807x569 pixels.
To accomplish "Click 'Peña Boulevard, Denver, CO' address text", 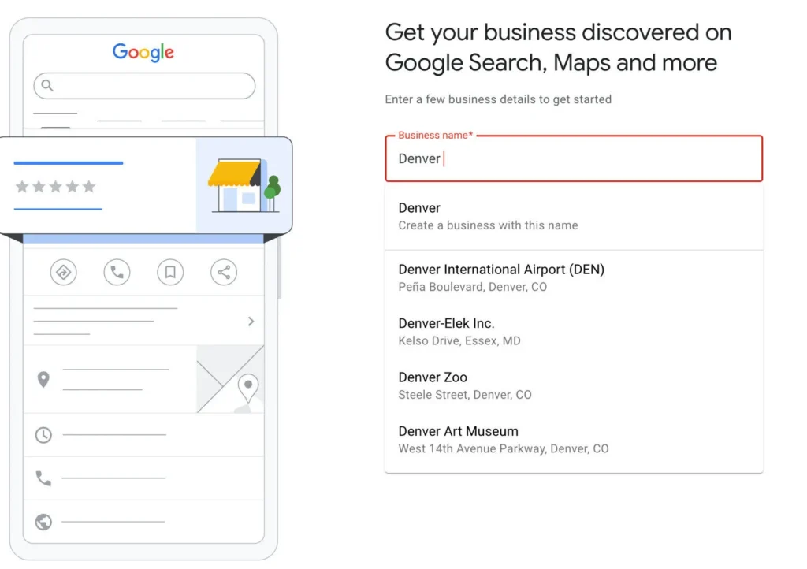I will pyautogui.click(x=473, y=287).
